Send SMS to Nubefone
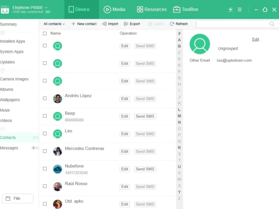The width and height of the screenshot is (279, 209). coord(145,169)
